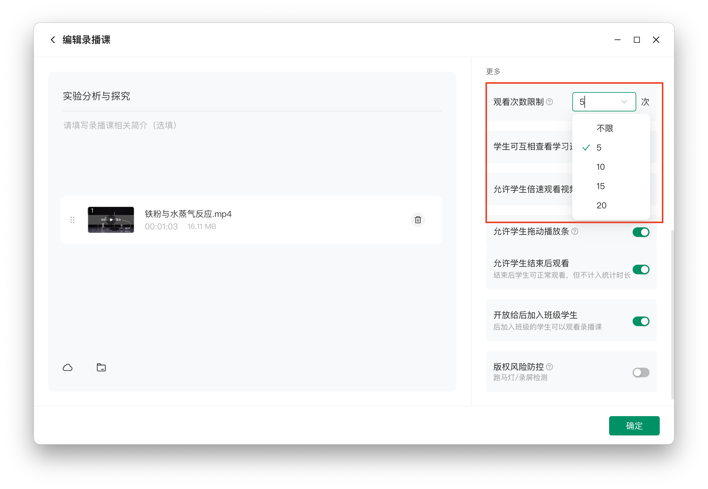Image resolution: width=708 pixels, height=489 pixels.
Task: Pick the 20 option in list
Action: coord(601,206)
